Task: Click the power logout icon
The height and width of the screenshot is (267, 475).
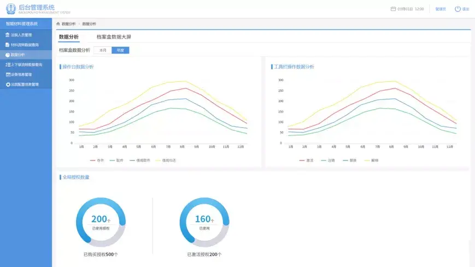Action: pos(458,9)
